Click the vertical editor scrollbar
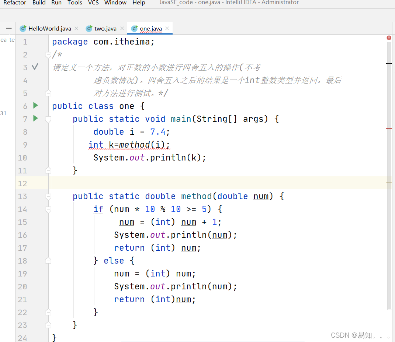 pyautogui.click(x=389, y=176)
